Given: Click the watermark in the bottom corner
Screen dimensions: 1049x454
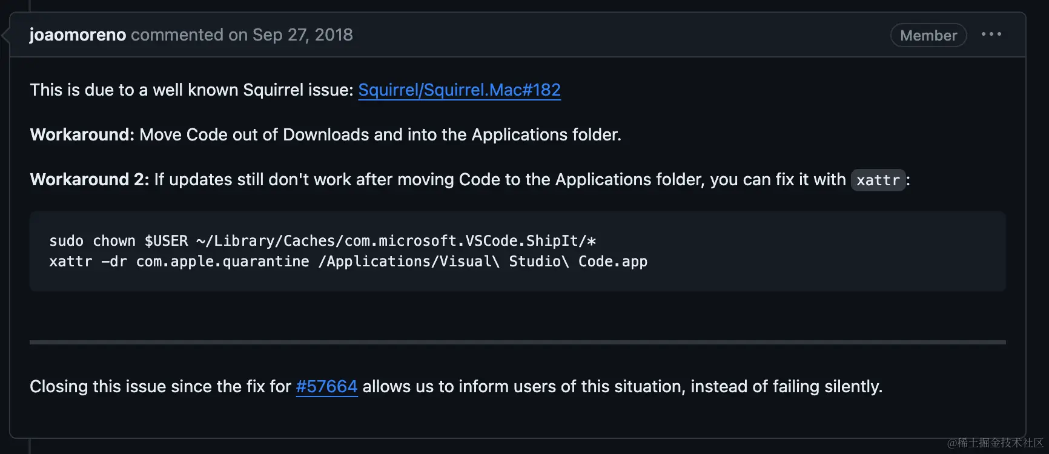Looking at the screenshot, I should (994, 443).
